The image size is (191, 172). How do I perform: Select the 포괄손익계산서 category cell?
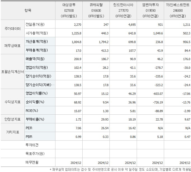point(13,72)
